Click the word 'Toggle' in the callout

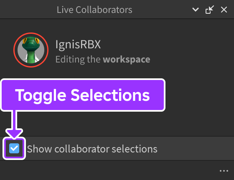(41, 96)
